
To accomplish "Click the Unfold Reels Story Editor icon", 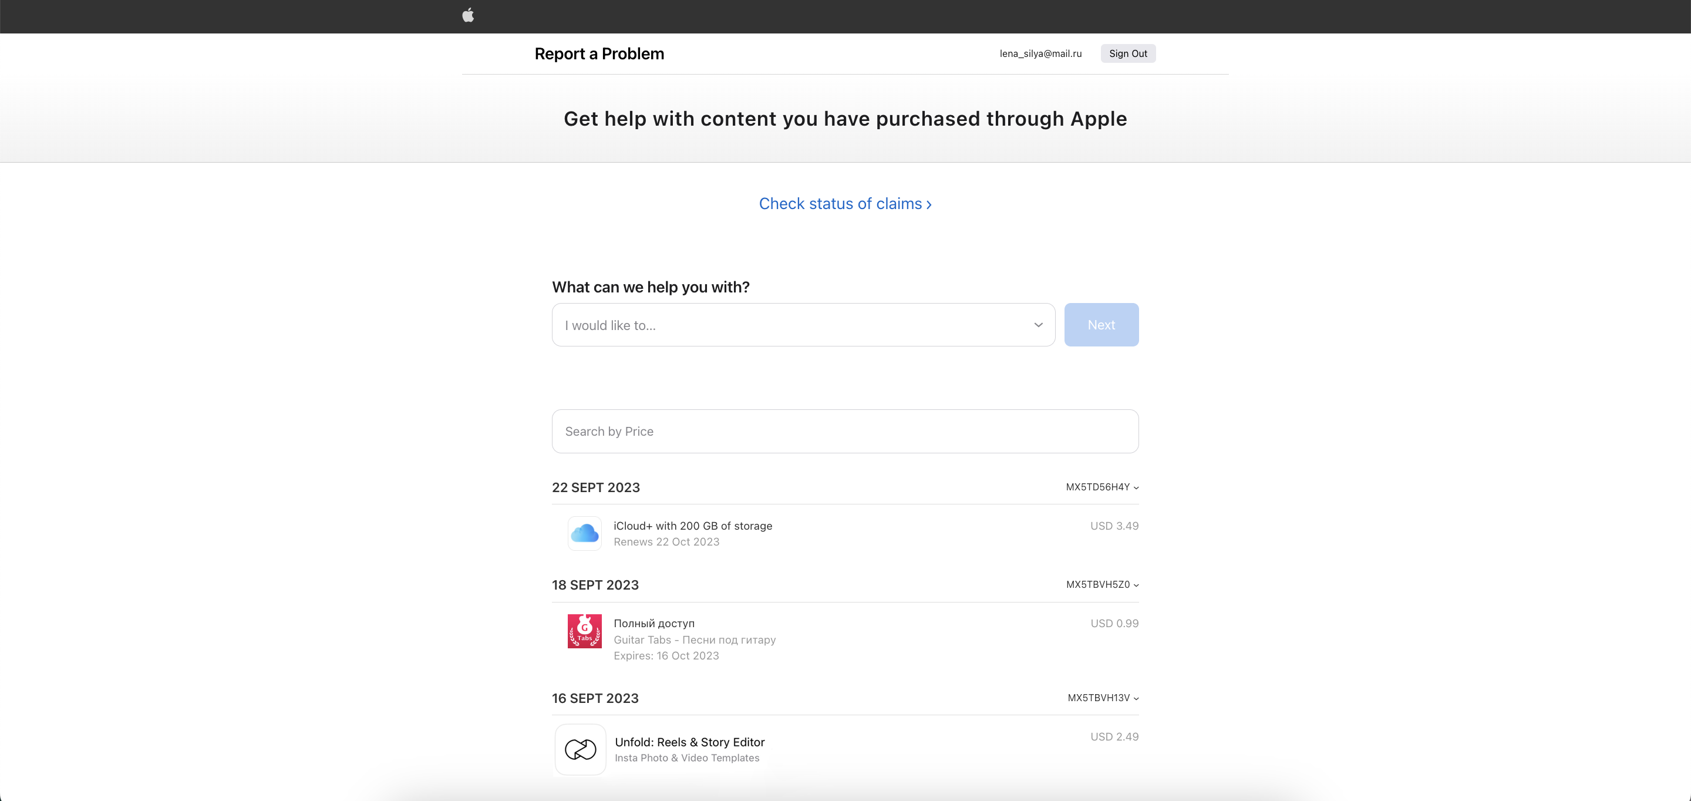I will click(x=582, y=748).
